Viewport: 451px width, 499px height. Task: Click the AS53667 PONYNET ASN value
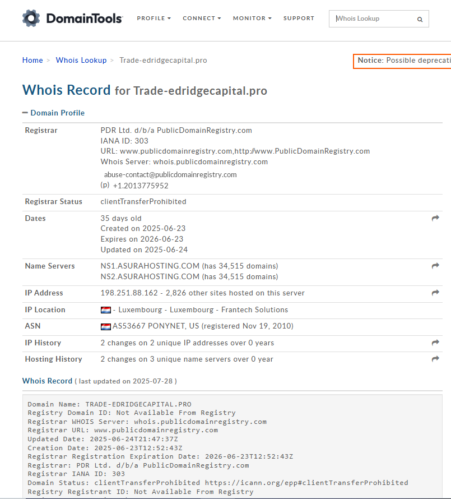click(203, 326)
